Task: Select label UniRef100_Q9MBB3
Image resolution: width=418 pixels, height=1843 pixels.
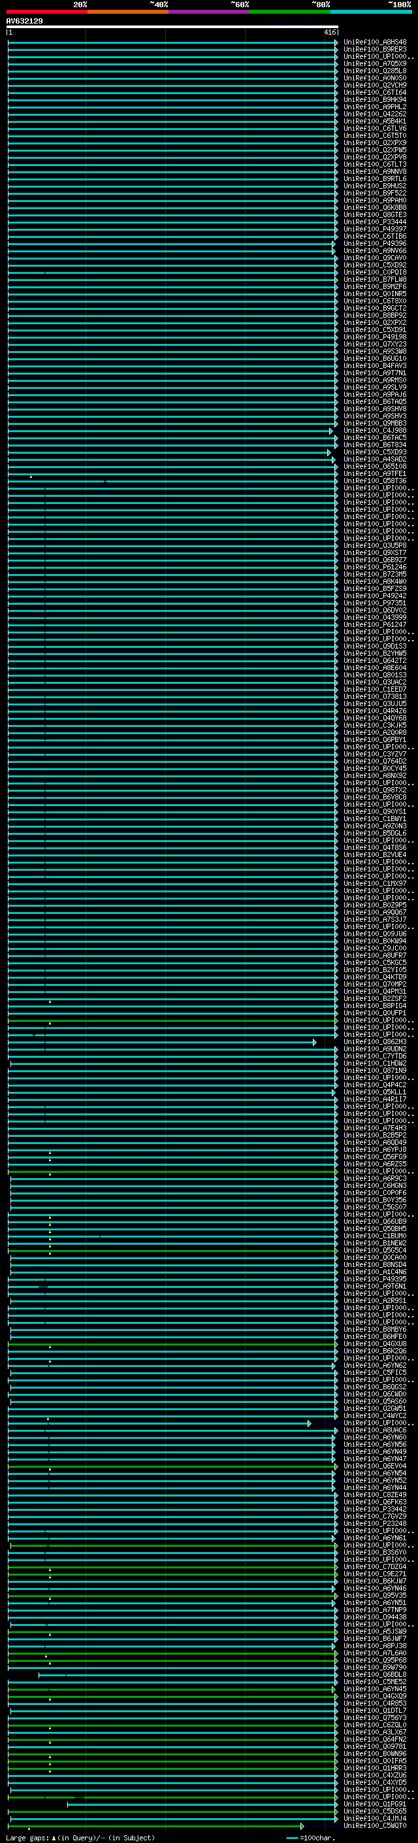Action: 375,423
